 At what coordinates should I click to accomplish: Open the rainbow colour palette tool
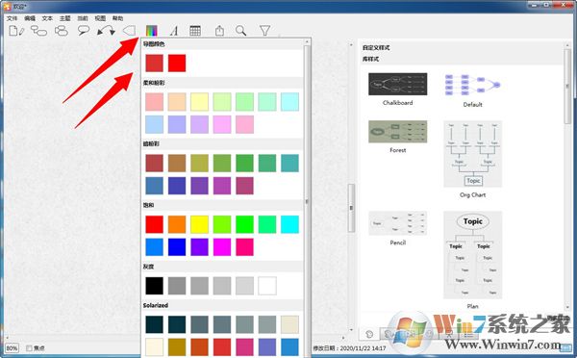coord(152,31)
